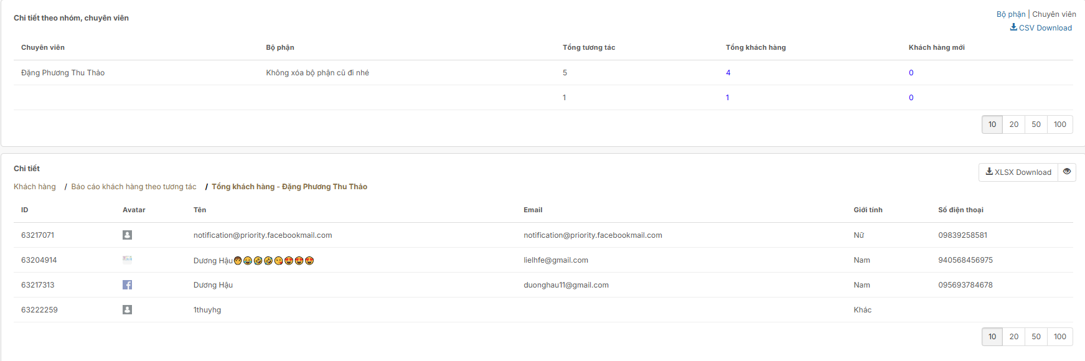Click the default avatar icon for 1thuyhg
Image resolution: width=1085 pixels, height=361 pixels.
tap(127, 310)
